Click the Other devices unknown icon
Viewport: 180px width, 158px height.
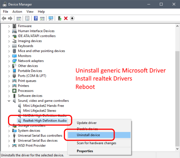coord(14,66)
